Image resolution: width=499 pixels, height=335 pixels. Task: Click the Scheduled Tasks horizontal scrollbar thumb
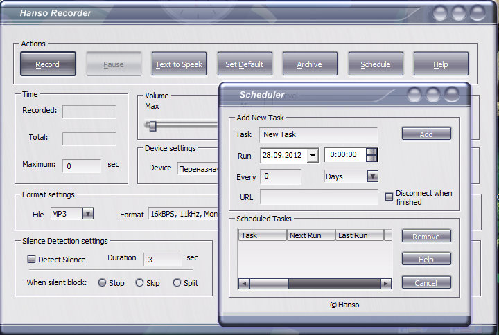coord(269,284)
